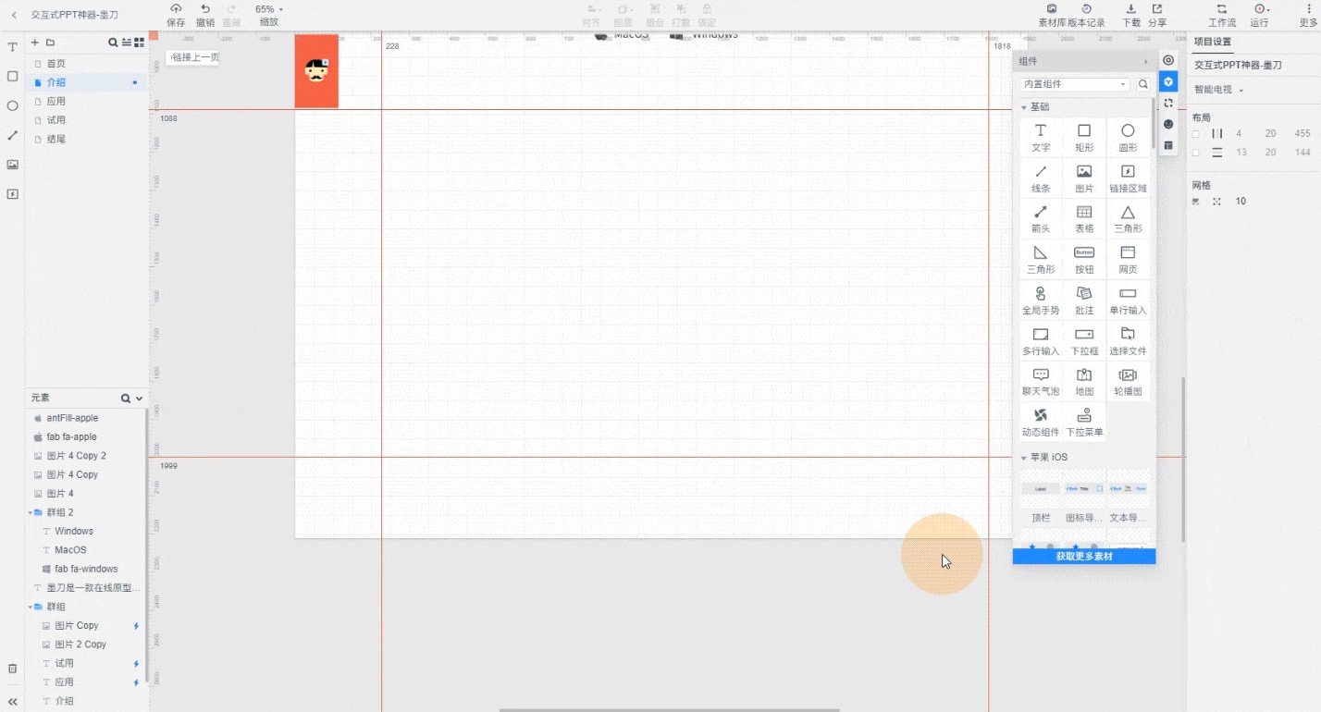Pick the 全局手势 global gesture component

tap(1041, 301)
